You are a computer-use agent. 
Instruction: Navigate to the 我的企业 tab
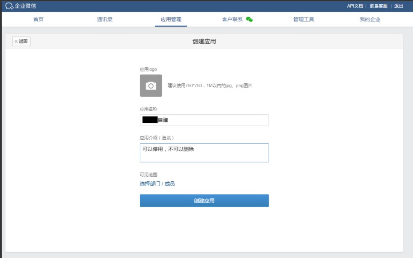(370, 19)
